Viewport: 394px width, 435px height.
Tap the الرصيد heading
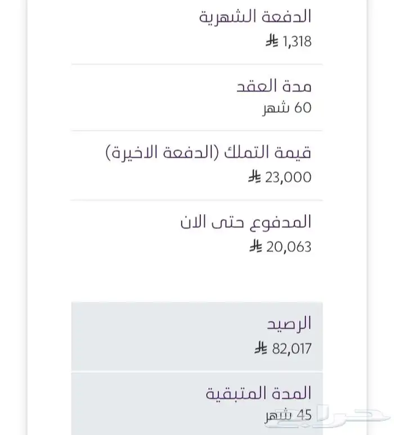point(289,324)
